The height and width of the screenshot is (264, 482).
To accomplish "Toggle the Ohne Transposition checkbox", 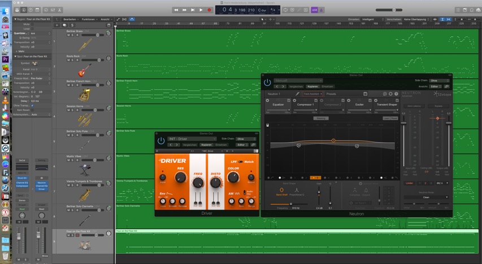I will [32, 105].
